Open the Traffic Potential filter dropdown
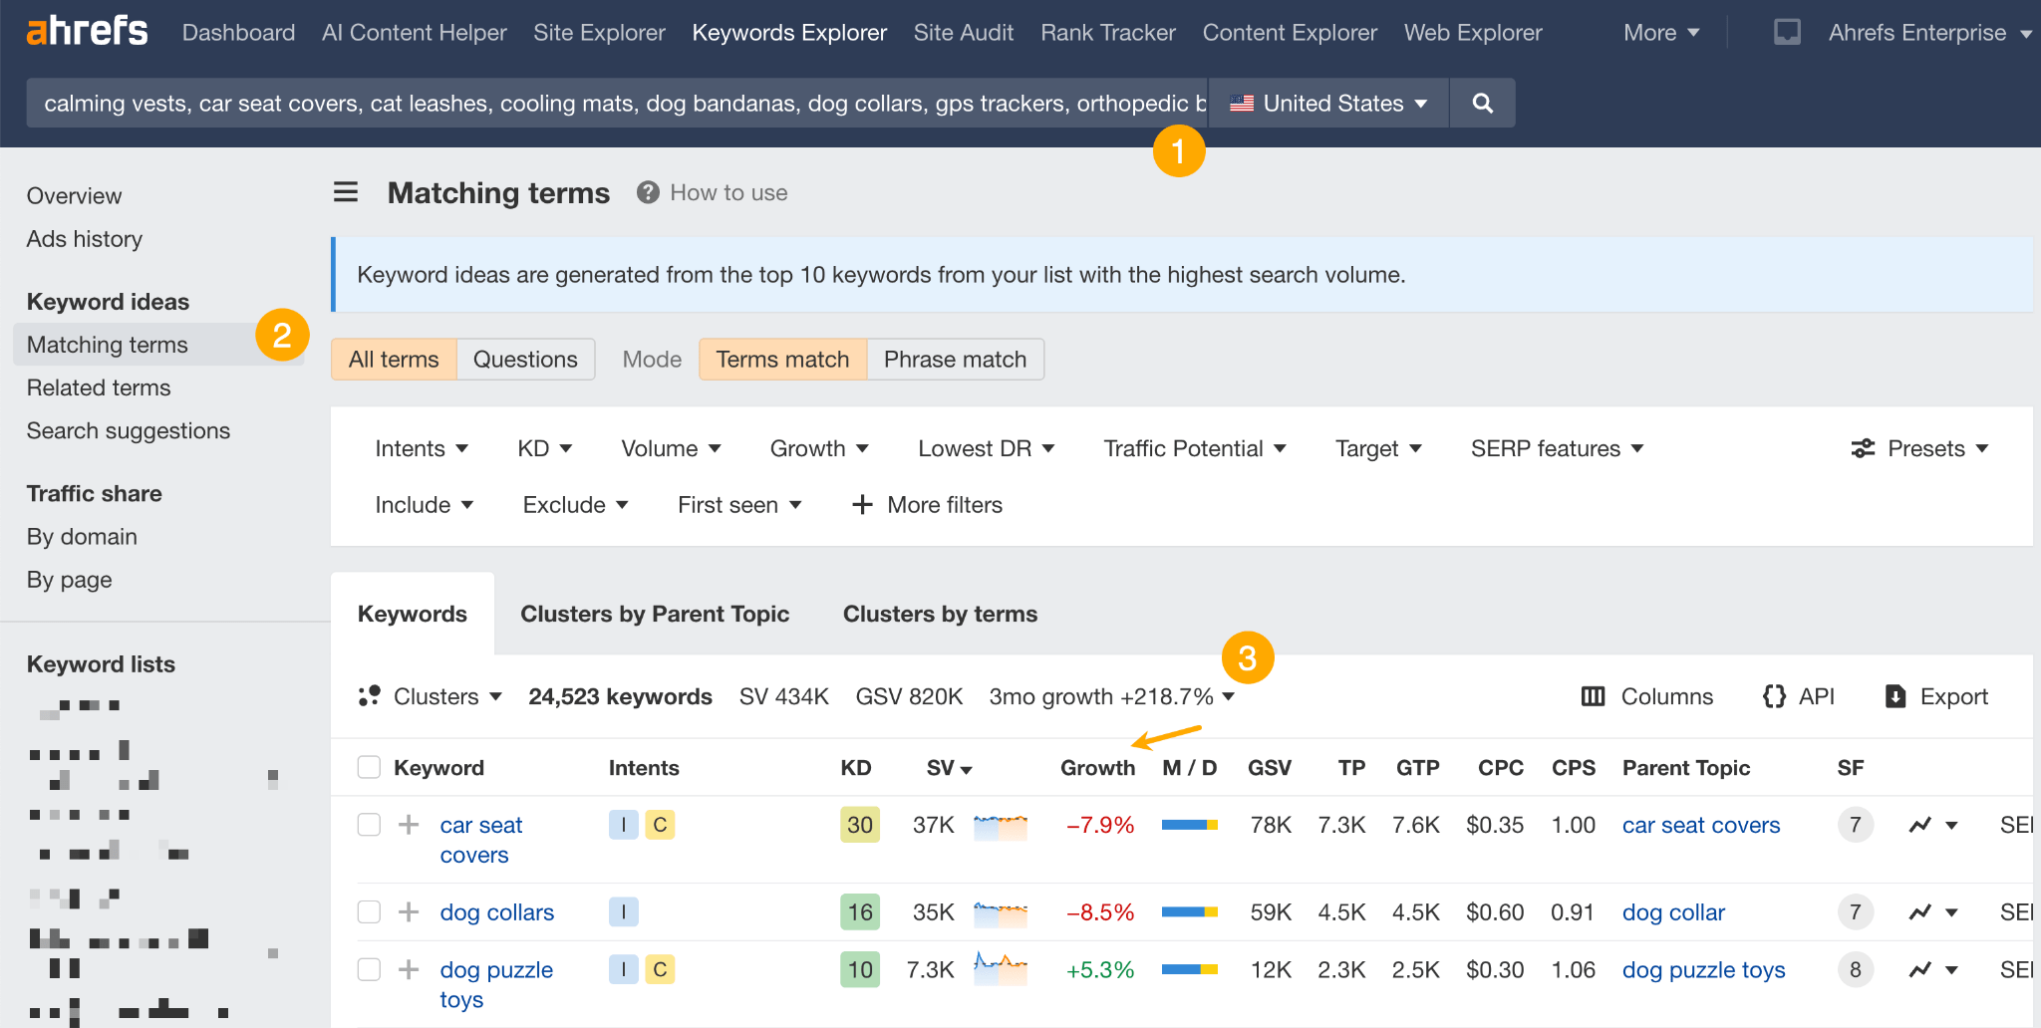The height and width of the screenshot is (1028, 2041). [x=1193, y=448]
